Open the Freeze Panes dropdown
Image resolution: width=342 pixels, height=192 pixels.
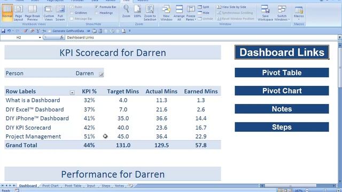191,13
